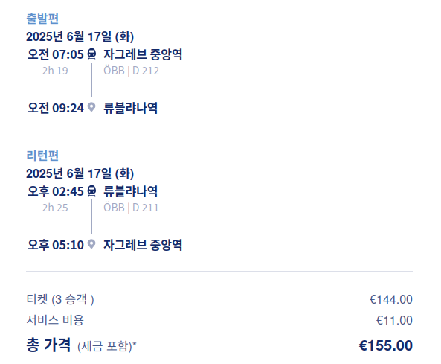Screen dimensions: 441x364
Task: Click the 티켓 (3 승객) line
Action: click(x=219, y=299)
